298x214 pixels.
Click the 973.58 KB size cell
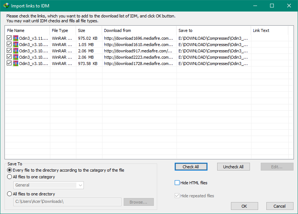click(88, 64)
